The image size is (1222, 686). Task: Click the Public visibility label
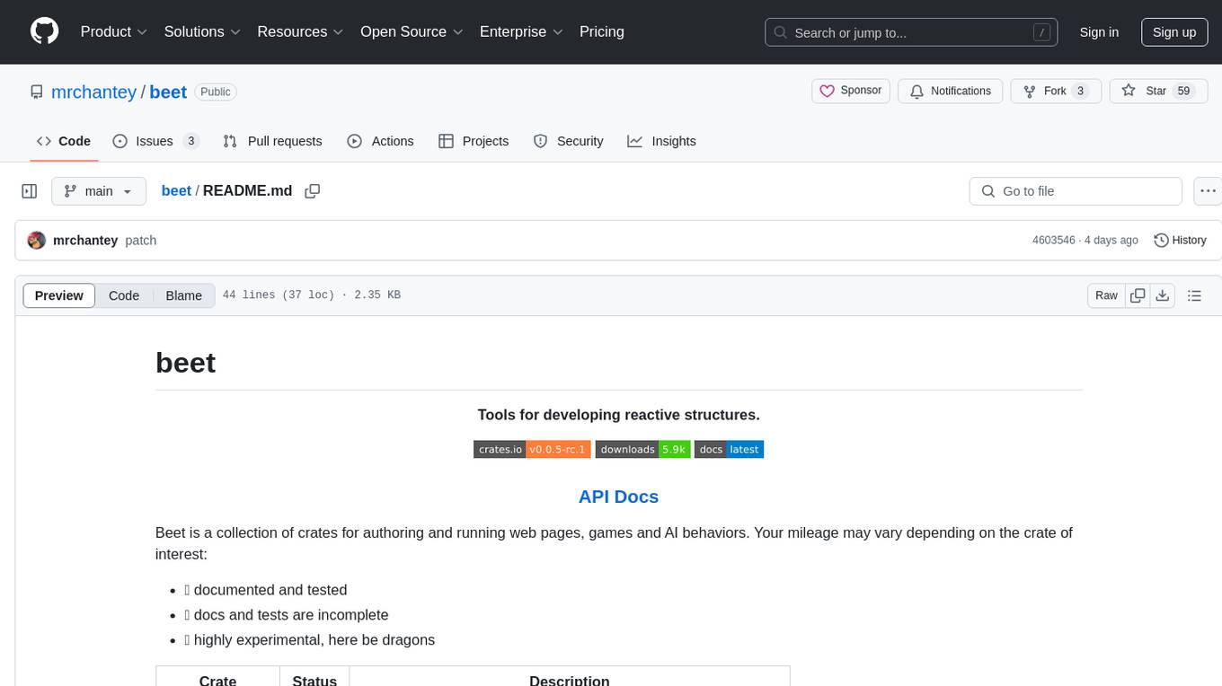216,92
